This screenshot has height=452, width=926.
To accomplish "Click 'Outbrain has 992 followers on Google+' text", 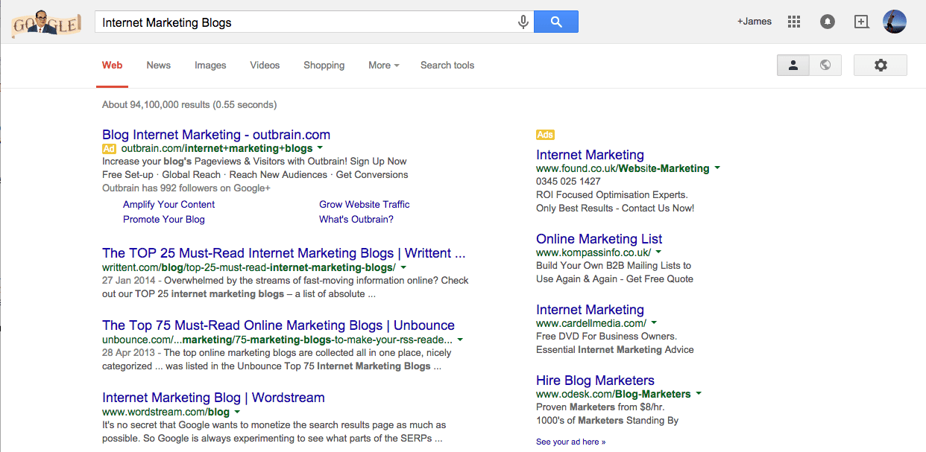I will point(186,188).
